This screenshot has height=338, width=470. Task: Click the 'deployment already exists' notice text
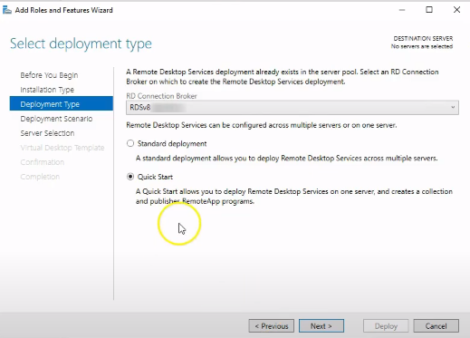point(283,77)
